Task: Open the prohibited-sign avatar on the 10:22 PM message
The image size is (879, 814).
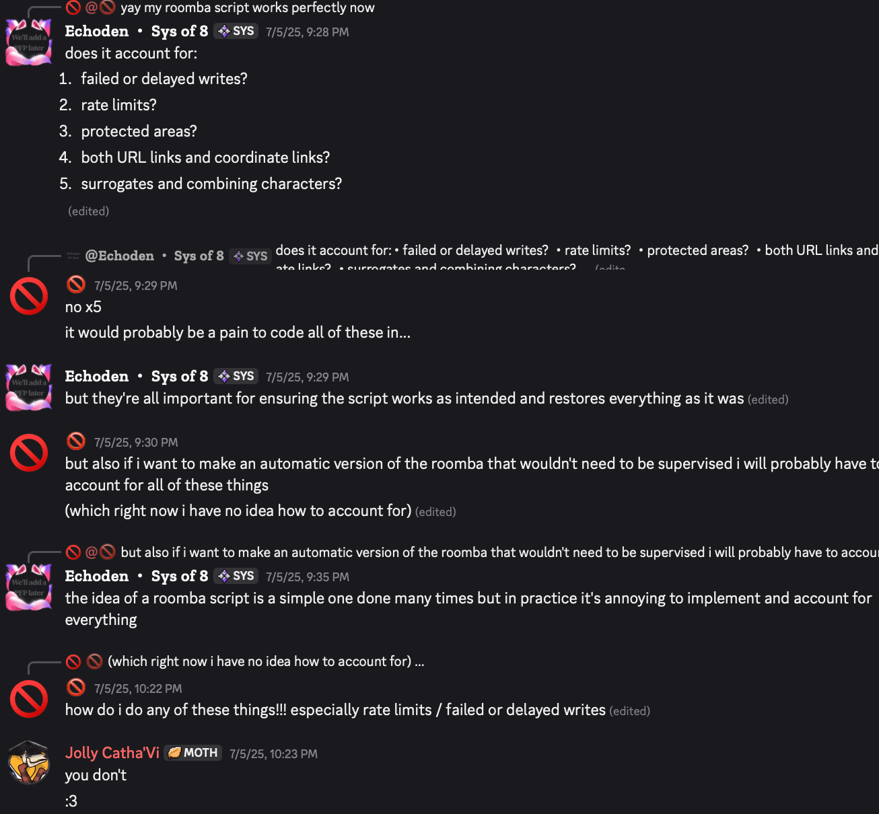Action: (x=29, y=699)
